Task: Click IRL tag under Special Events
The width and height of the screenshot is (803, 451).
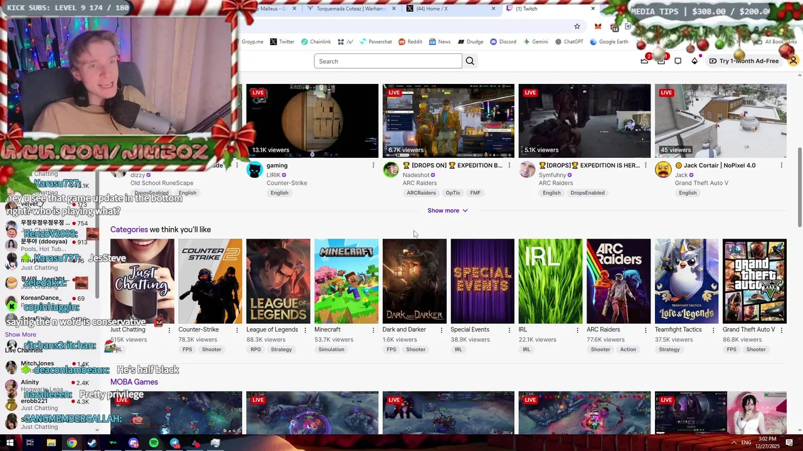Action: click(x=459, y=350)
